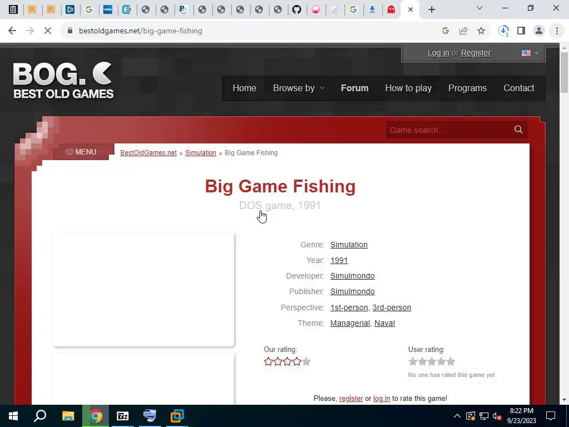Open How to play page
Viewport: 569px width, 427px height.
pos(408,88)
